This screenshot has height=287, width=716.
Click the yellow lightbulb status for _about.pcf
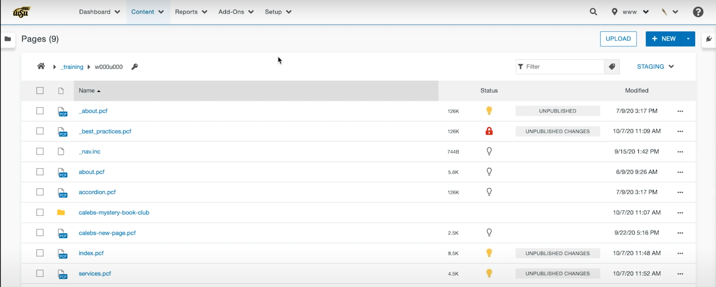tap(489, 111)
